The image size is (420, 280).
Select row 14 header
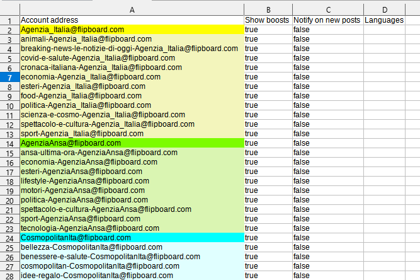[x=9, y=143]
